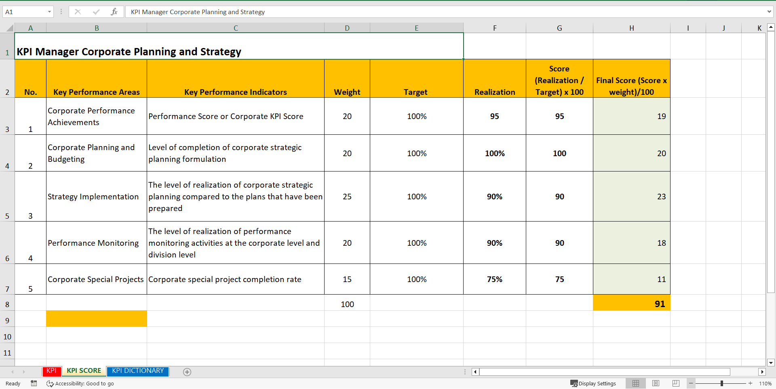Click the 110% zoom level
776x389 pixels.
765,384
